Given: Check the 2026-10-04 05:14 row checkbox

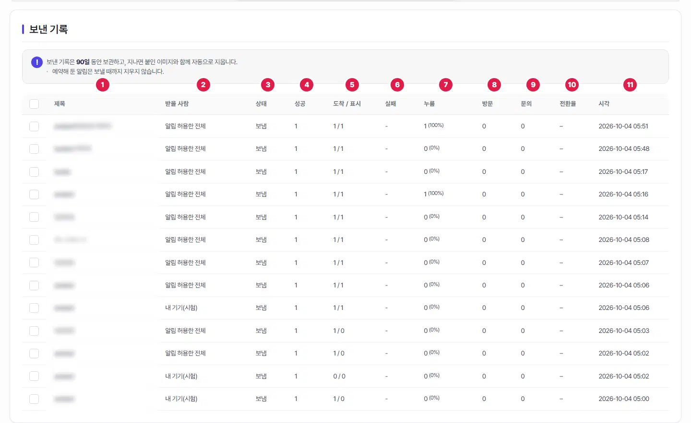Looking at the screenshot, I should click(x=34, y=217).
